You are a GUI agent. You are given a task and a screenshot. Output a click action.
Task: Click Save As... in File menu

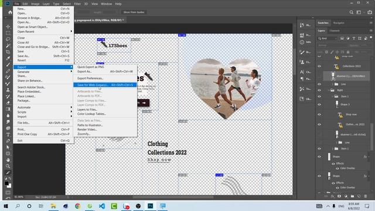(43, 56)
